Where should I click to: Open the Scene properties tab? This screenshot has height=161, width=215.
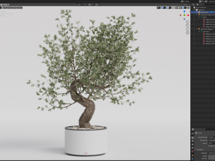coord(193,148)
